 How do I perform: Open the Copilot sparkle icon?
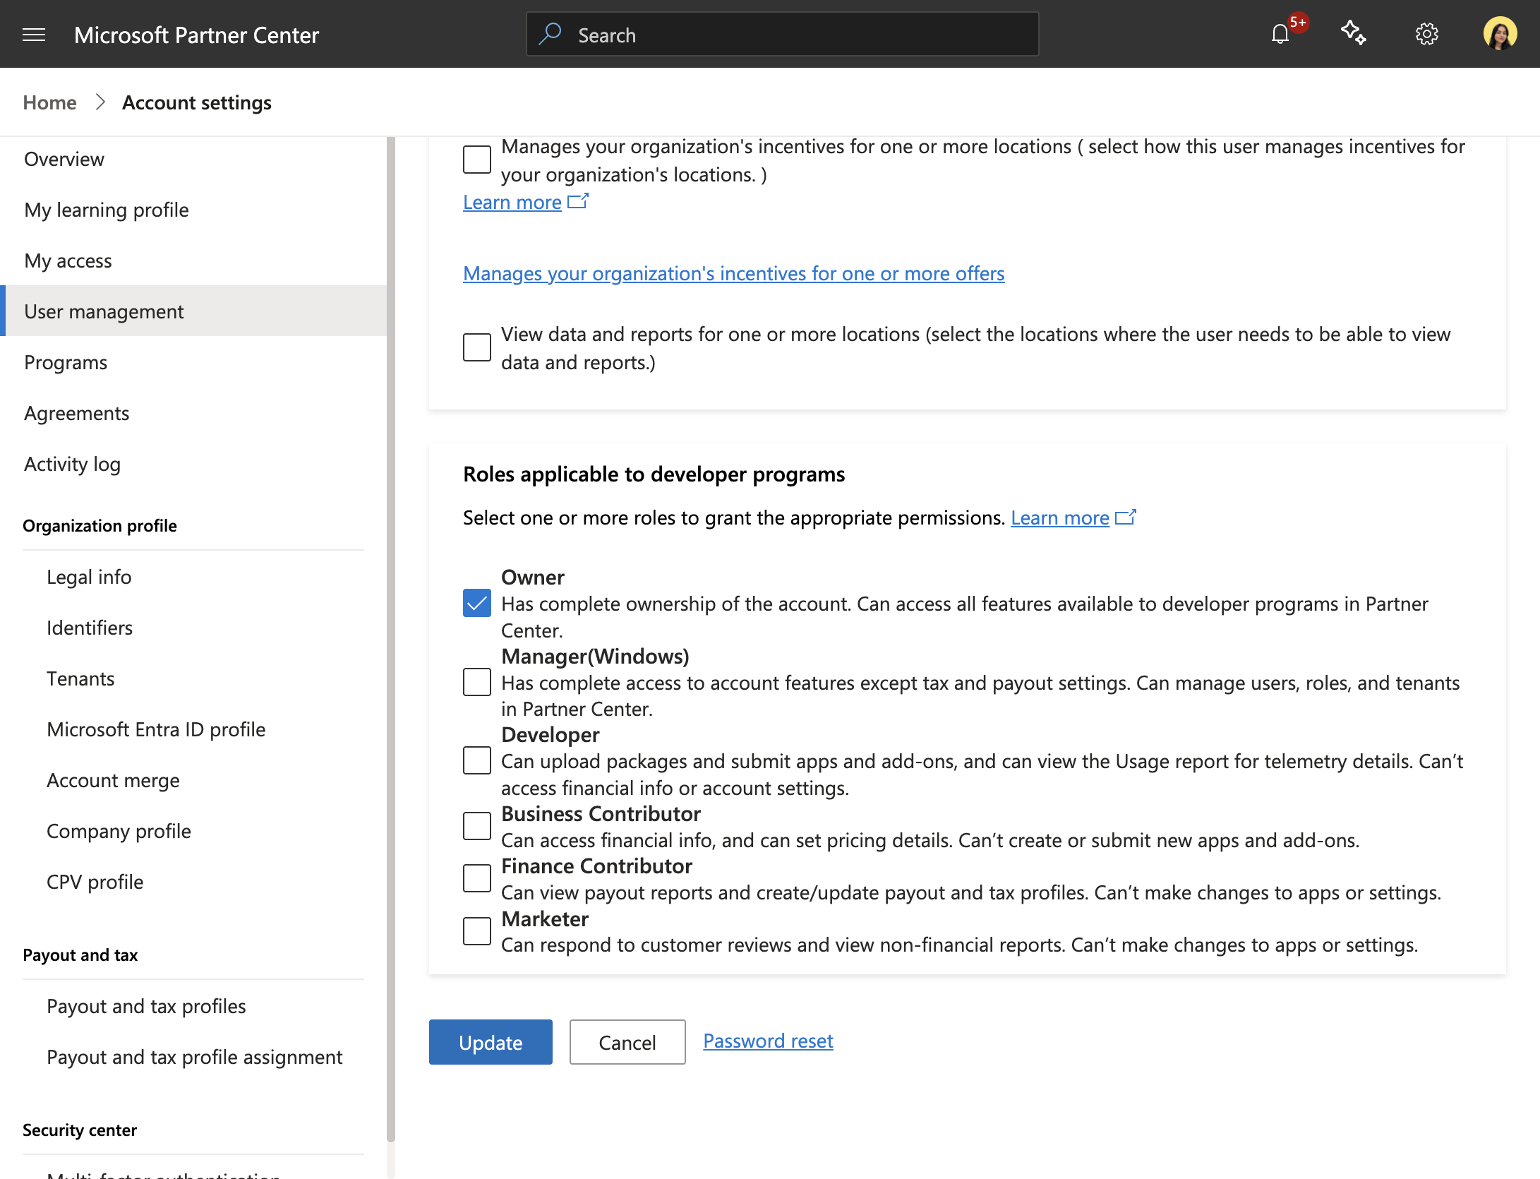tap(1353, 34)
